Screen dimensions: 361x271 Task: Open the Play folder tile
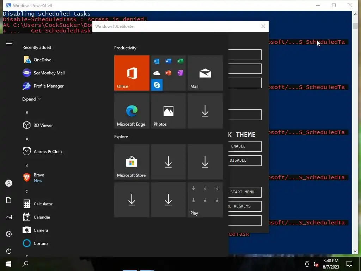(205, 200)
